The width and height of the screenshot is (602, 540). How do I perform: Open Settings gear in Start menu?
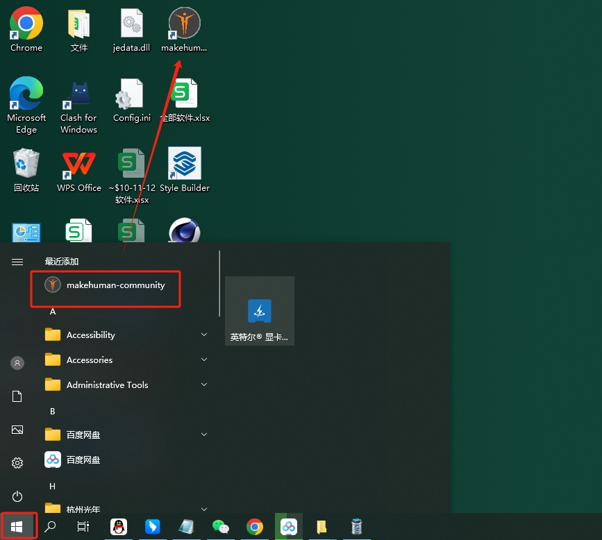tap(17, 463)
